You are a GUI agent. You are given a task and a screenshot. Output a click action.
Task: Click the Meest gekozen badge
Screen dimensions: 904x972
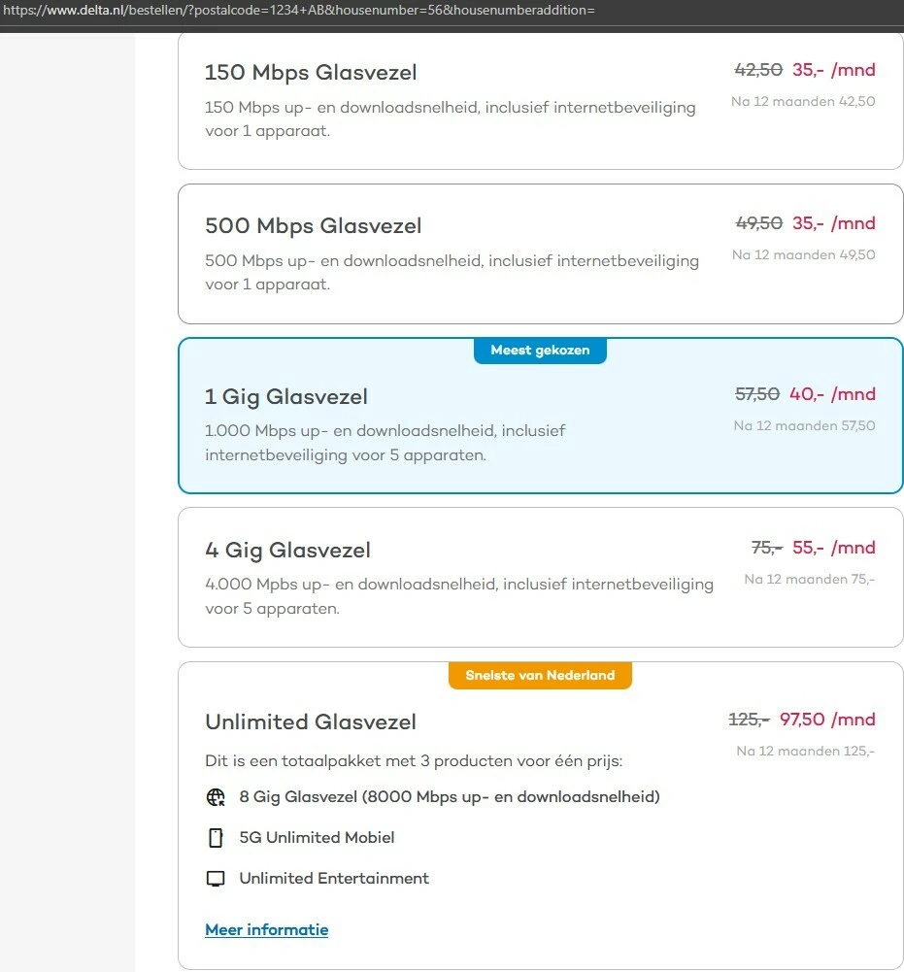point(540,351)
